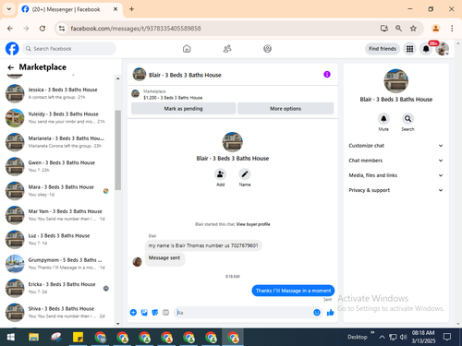Add people to the Blair chat
462x346 pixels.
point(220,174)
